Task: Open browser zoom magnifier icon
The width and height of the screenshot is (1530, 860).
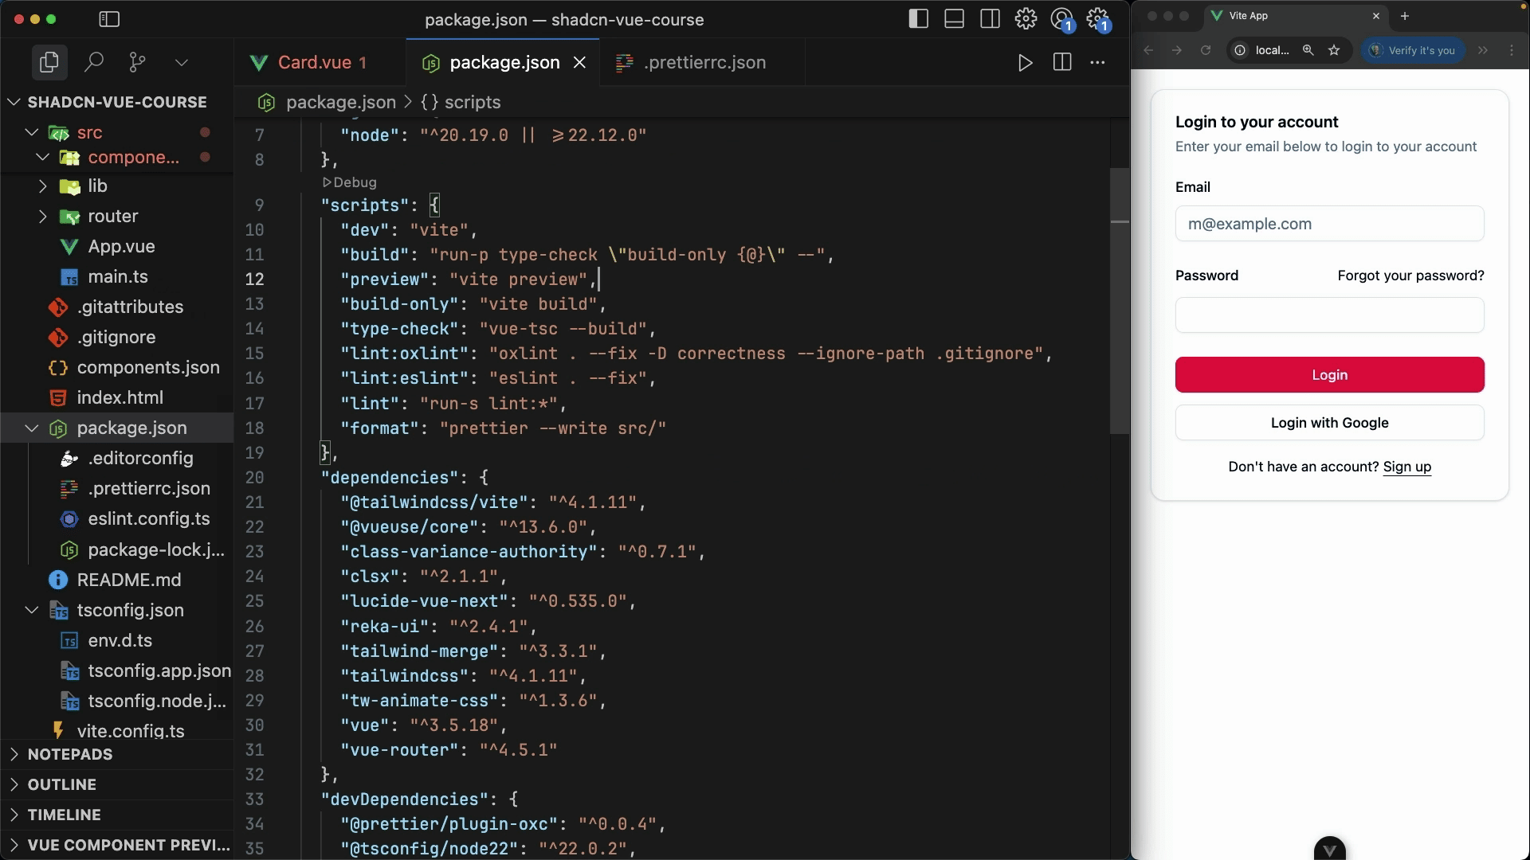Action: point(1308,50)
